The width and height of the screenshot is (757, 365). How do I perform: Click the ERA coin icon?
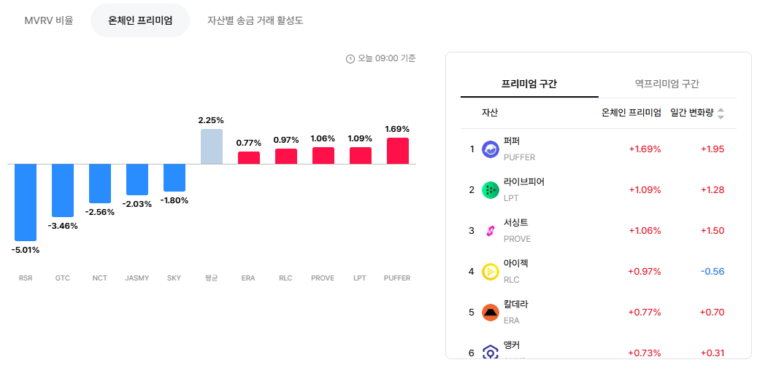(x=491, y=313)
